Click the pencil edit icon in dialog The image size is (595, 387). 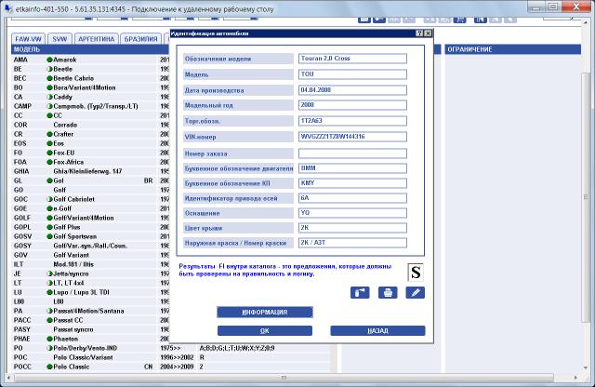[x=416, y=293]
